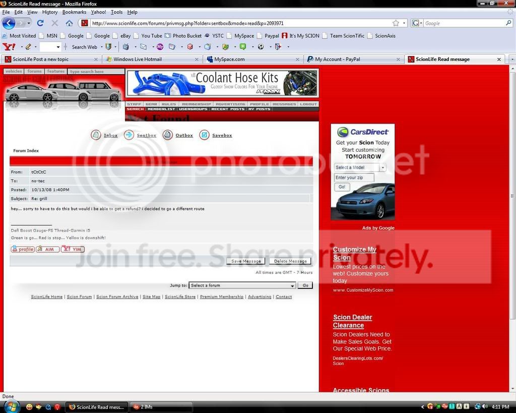Click the Save Message button
Image resolution: width=516 pixels, height=413 pixels.
click(246, 261)
